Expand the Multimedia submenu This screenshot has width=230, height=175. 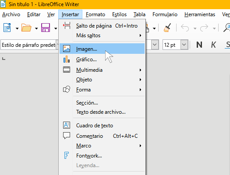coord(102,70)
